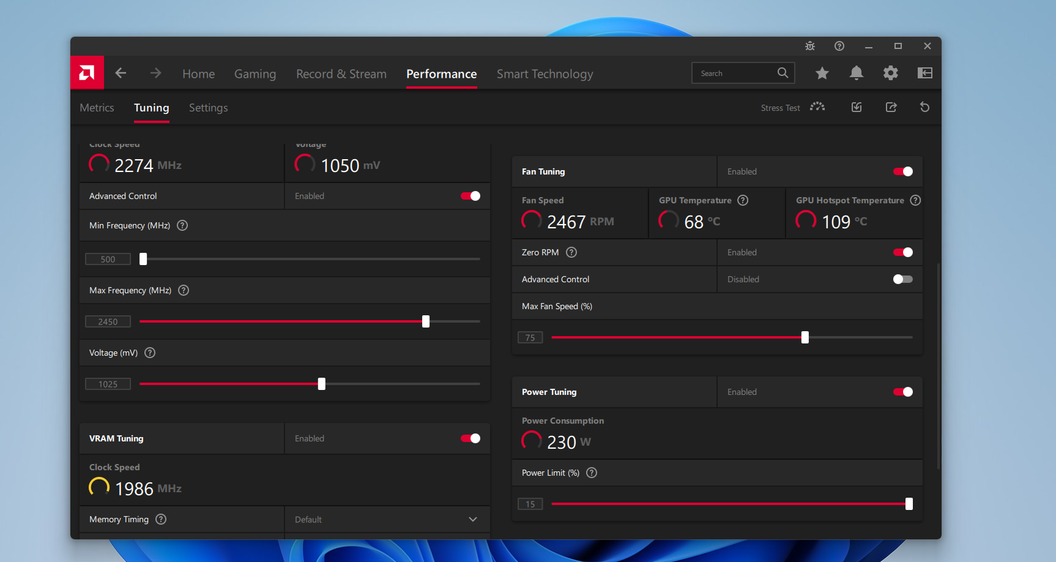The width and height of the screenshot is (1056, 562).
Task: Click Power Limit value box 15
Action: coord(530,504)
